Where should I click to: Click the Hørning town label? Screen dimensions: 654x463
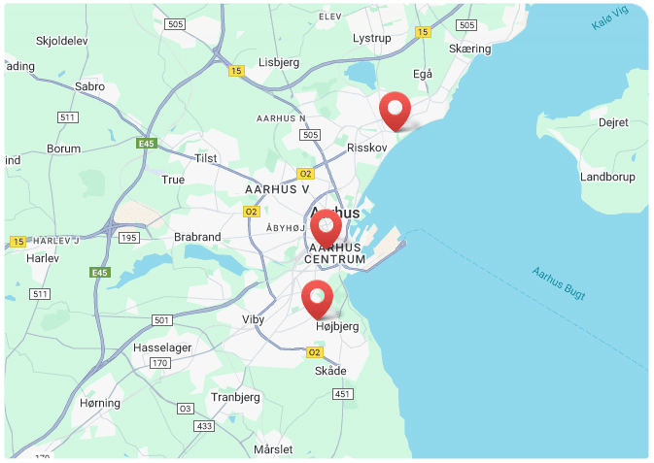[100, 403]
